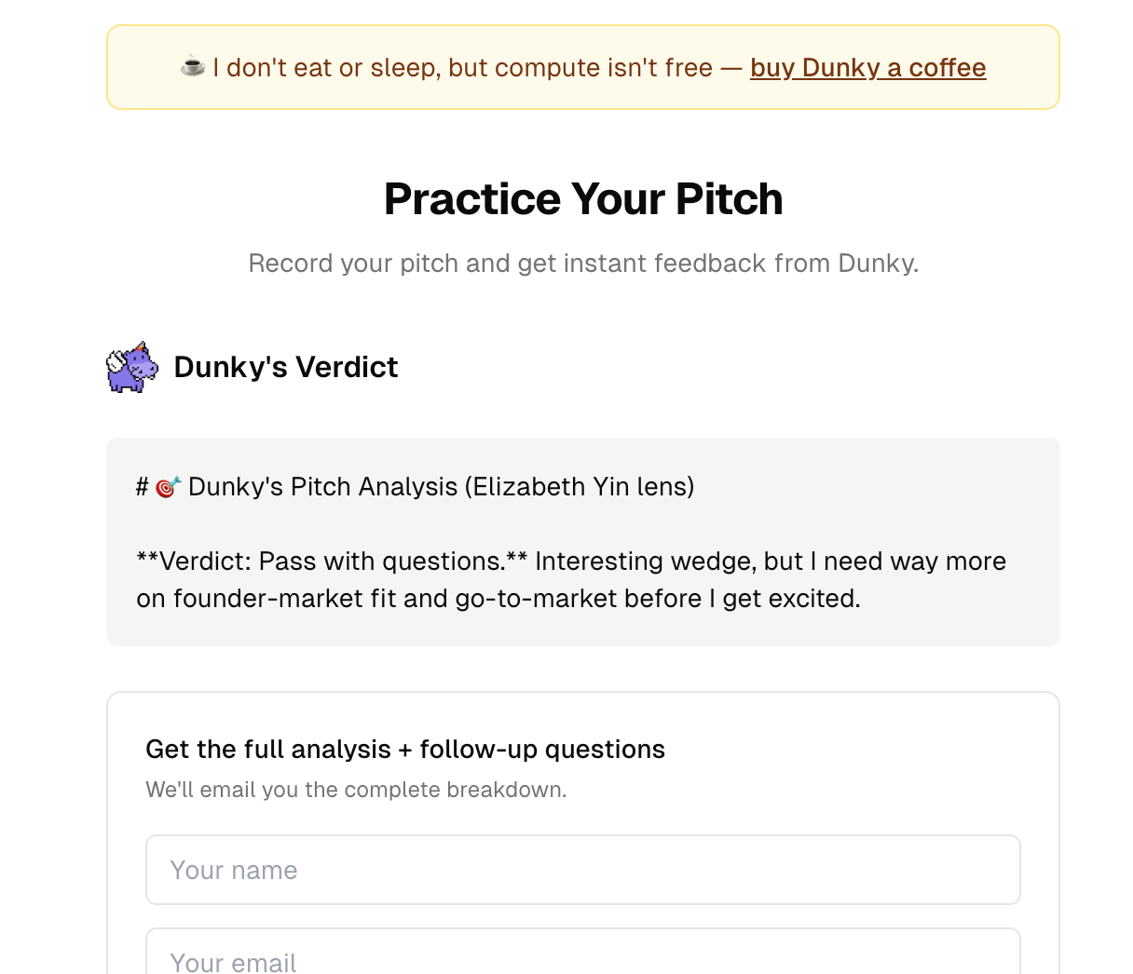Open the 'buy Dunky a coffee' link

click(867, 68)
